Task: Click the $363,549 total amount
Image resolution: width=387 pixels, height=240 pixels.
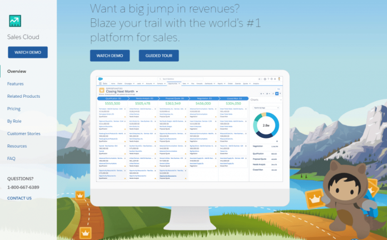Action: pyautogui.click(x=173, y=103)
